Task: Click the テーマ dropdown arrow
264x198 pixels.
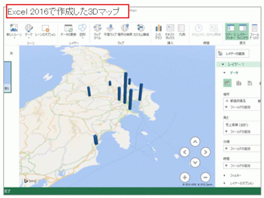Action: [x=29, y=38]
